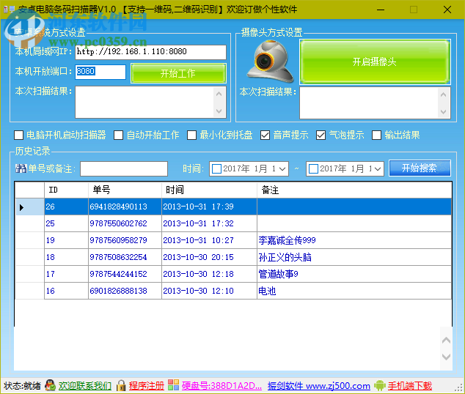Viewport: 465px width, 394px height.
Task: Sort by ID column header
Action: [67, 190]
